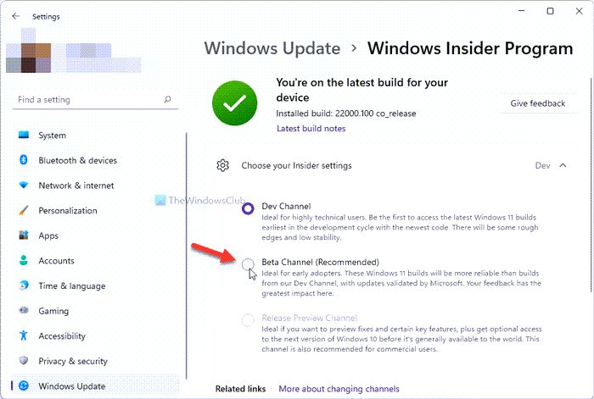Open System settings category
594x399 pixels.
[95, 135]
